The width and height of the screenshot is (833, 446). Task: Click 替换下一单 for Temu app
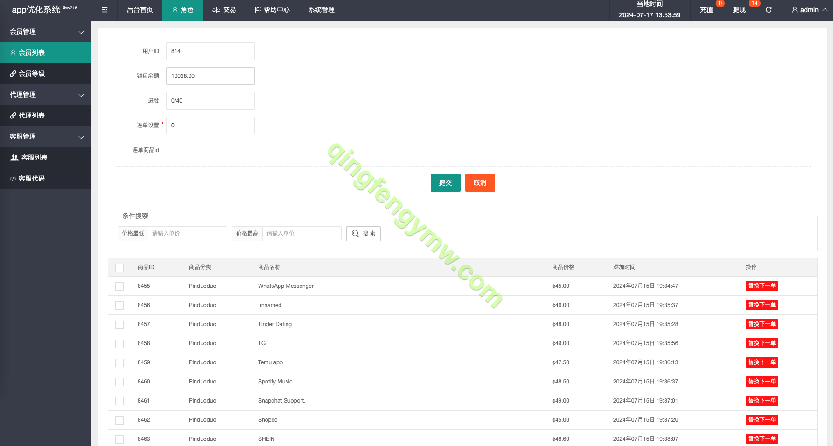point(762,362)
